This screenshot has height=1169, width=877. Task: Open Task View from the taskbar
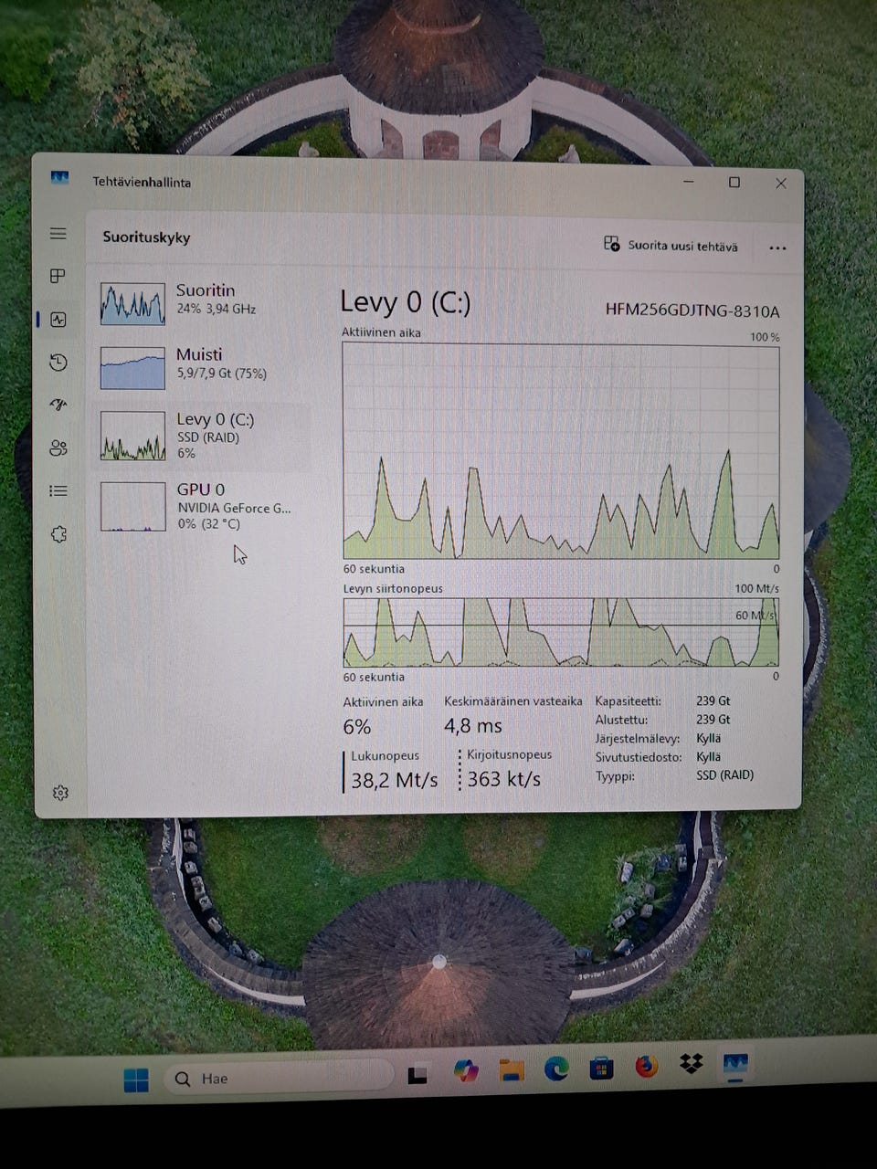tap(417, 1076)
